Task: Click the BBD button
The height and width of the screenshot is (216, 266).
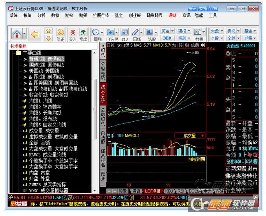Action: pyautogui.click(x=167, y=38)
